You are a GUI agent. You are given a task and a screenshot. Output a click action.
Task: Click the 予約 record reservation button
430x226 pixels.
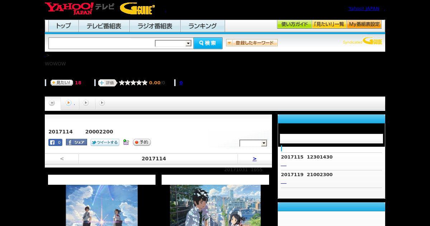click(142, 142)
